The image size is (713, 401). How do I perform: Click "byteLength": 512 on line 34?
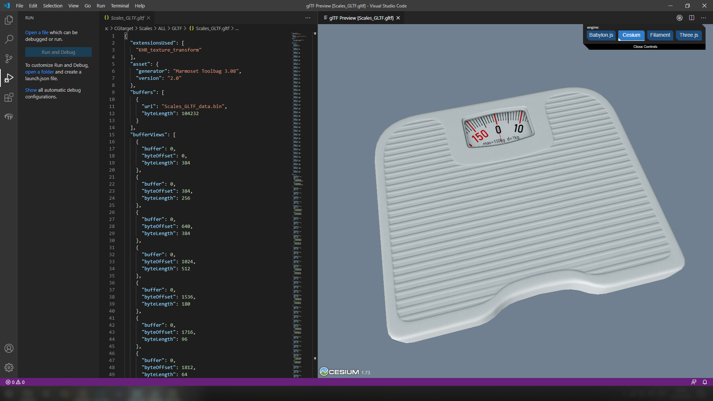pyautogui.click(x=166, y=269)
